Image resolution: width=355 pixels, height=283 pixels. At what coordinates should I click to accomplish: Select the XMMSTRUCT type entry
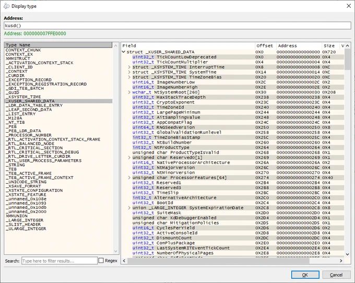coord(58,58)
